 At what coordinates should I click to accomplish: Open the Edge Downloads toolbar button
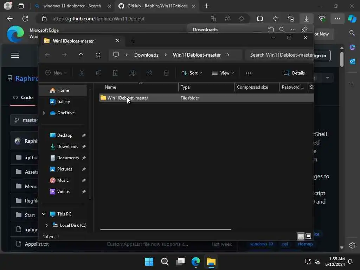pos(307,19)
